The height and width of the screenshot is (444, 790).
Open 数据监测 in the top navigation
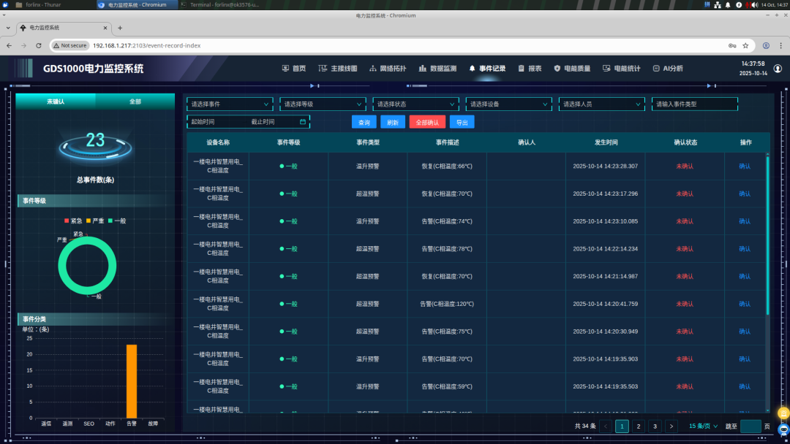437,69
